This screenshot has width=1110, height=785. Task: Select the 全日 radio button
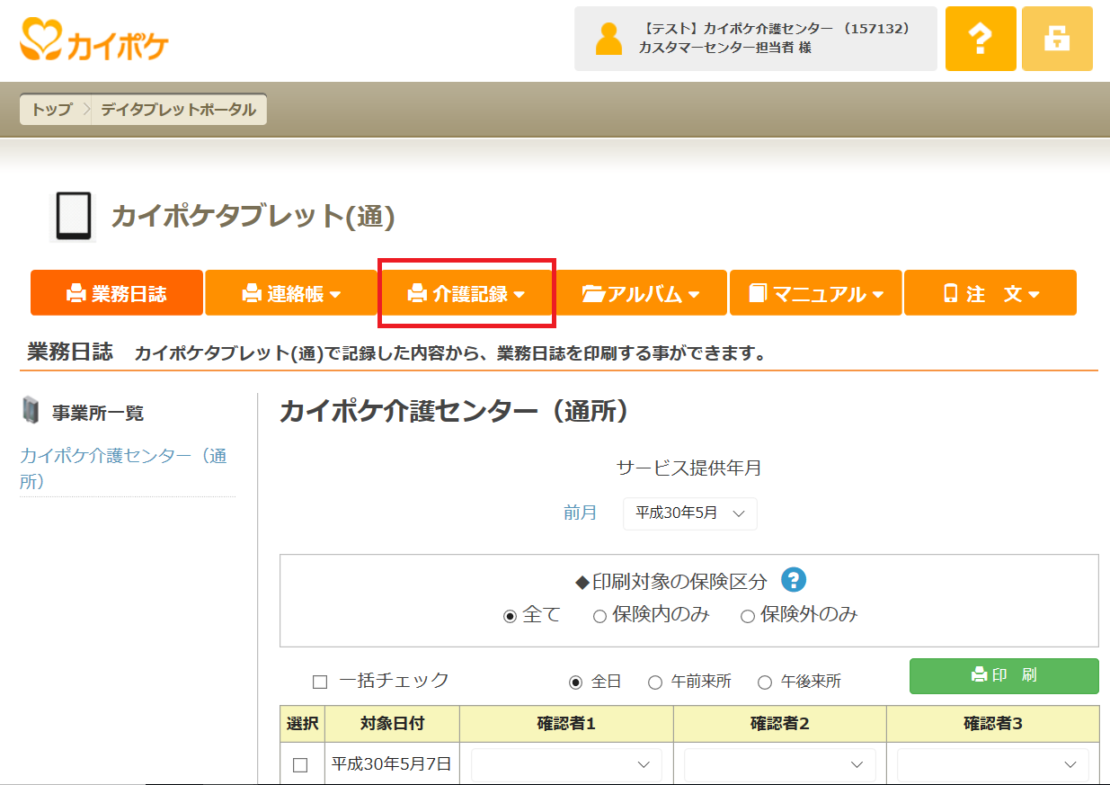pos(576,682)
